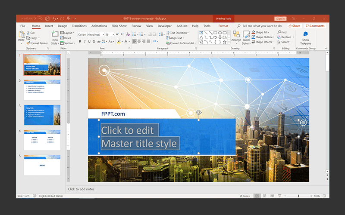Open the Layout dropdown
Screen dimensions: 345x215
point(68,33)
